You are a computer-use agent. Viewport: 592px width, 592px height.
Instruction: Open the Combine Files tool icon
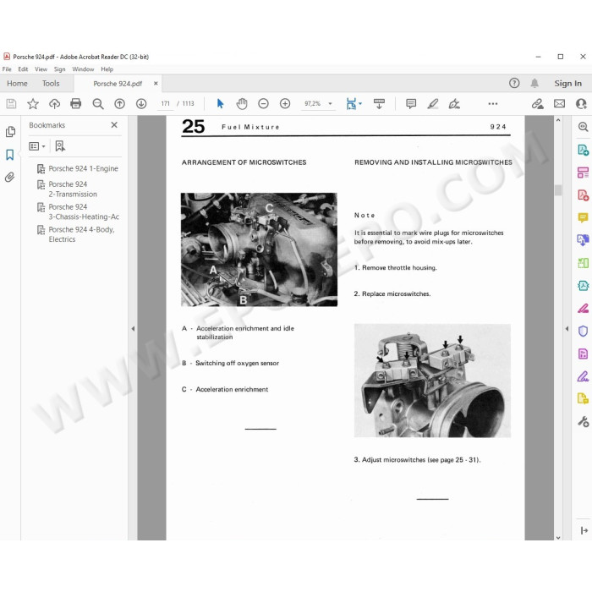coord(583,239)
